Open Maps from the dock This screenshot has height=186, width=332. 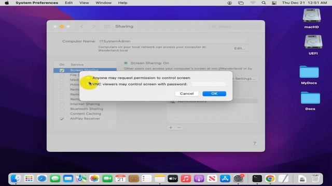[81, 179]
